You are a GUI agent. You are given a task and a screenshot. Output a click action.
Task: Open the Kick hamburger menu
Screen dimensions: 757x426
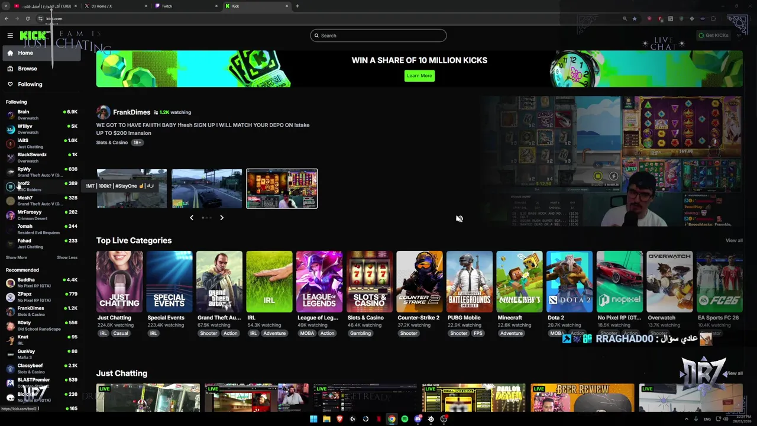10,35
